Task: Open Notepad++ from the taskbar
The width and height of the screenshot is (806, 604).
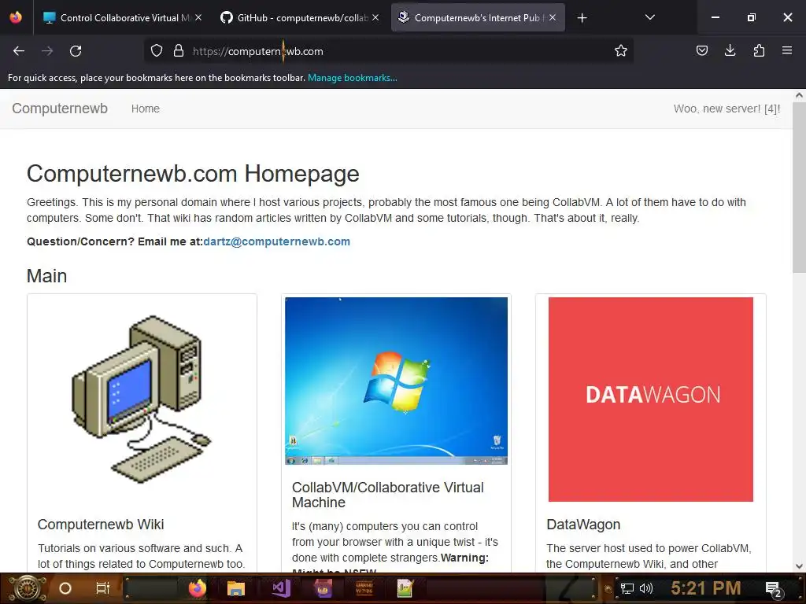Action: [405, 588]
